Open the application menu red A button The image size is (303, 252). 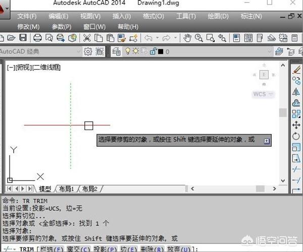click(5, 9)
